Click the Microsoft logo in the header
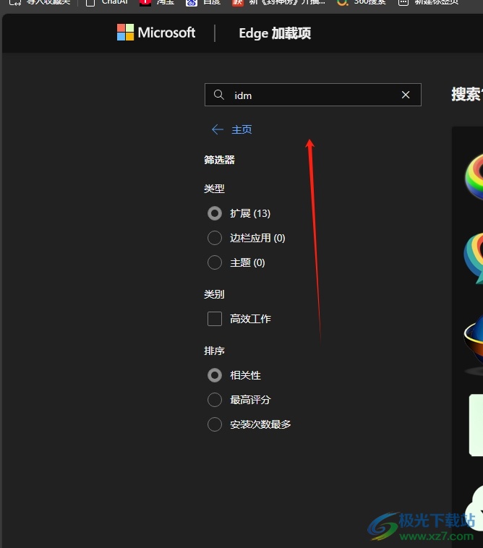The image size is (483, 548). (156, 33)
